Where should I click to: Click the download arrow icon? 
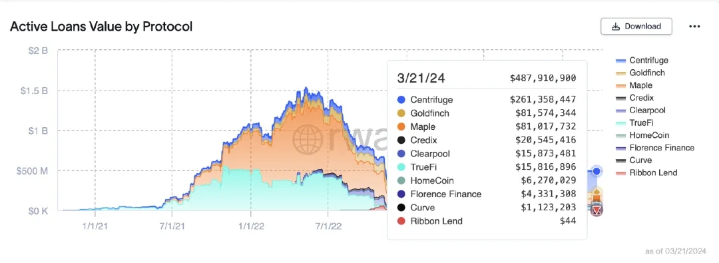pyautogui.click(x=616, y=27)
